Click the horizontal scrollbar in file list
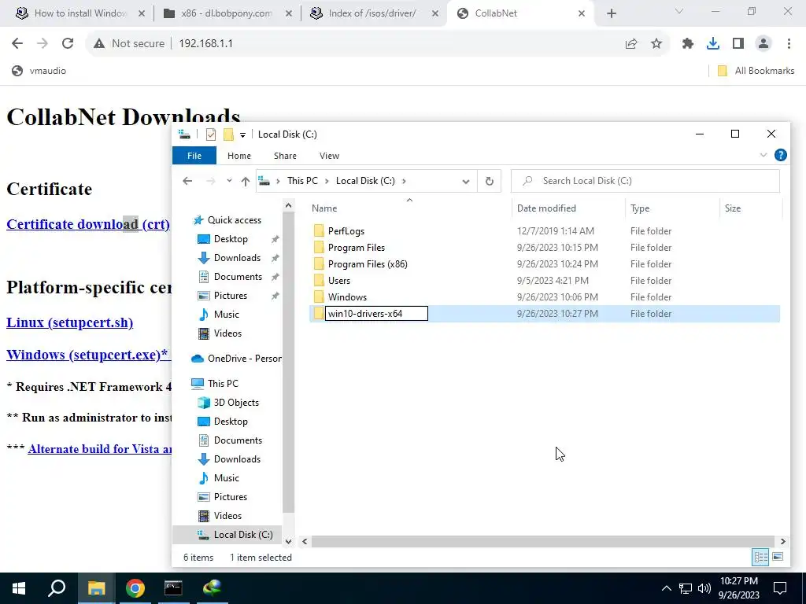Screen dimensions: 806x604 [x=543, y=541]
